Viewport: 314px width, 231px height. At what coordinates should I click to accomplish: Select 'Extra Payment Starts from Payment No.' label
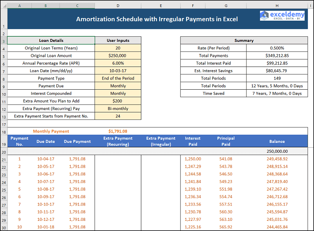click(x=51, y=116)
